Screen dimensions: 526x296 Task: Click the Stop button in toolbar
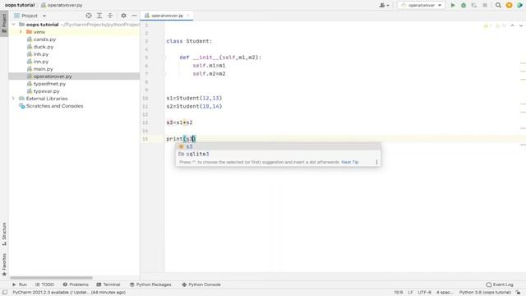(485, 6)
